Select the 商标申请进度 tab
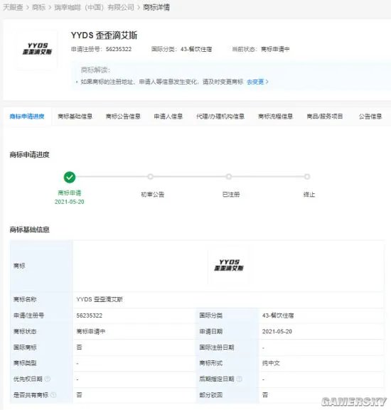The image size is (391, 410). [x=27, y=117]
